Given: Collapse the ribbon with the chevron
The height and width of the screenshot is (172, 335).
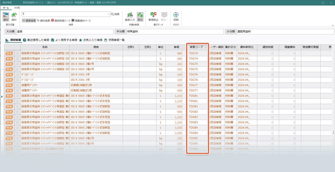Looking at the screenshot, I should 333,25.
